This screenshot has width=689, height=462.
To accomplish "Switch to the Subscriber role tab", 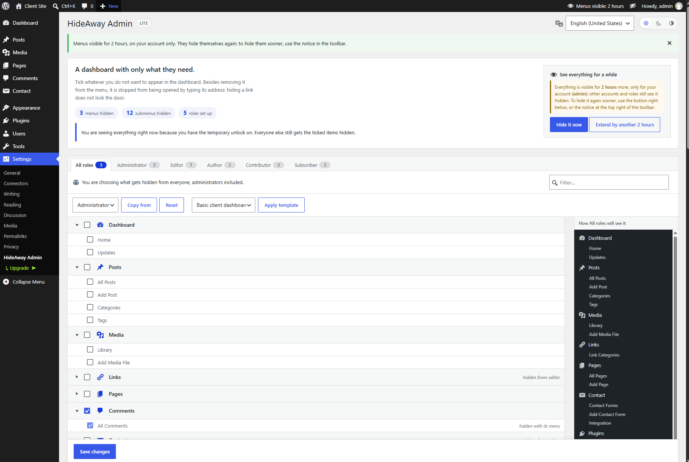I will [312, 165].
